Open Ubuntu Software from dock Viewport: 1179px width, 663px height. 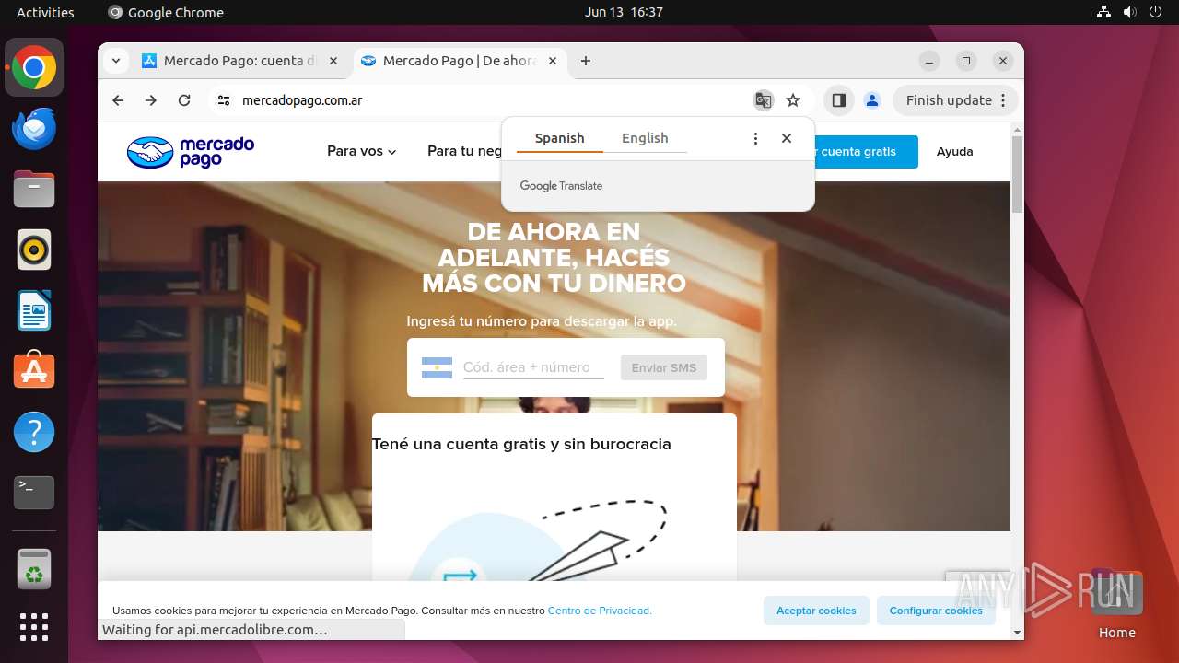(x=34, y=371)
